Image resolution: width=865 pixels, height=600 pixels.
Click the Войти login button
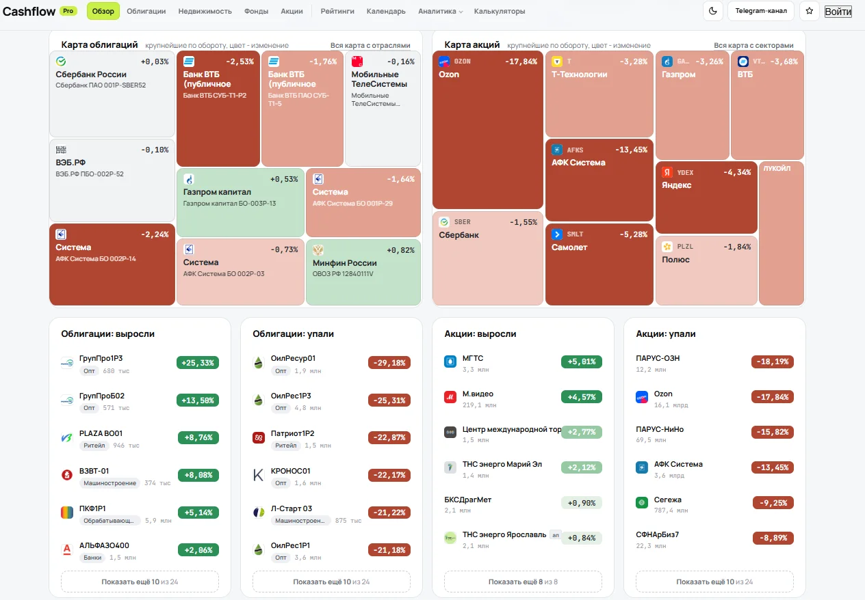click(838, 12)
